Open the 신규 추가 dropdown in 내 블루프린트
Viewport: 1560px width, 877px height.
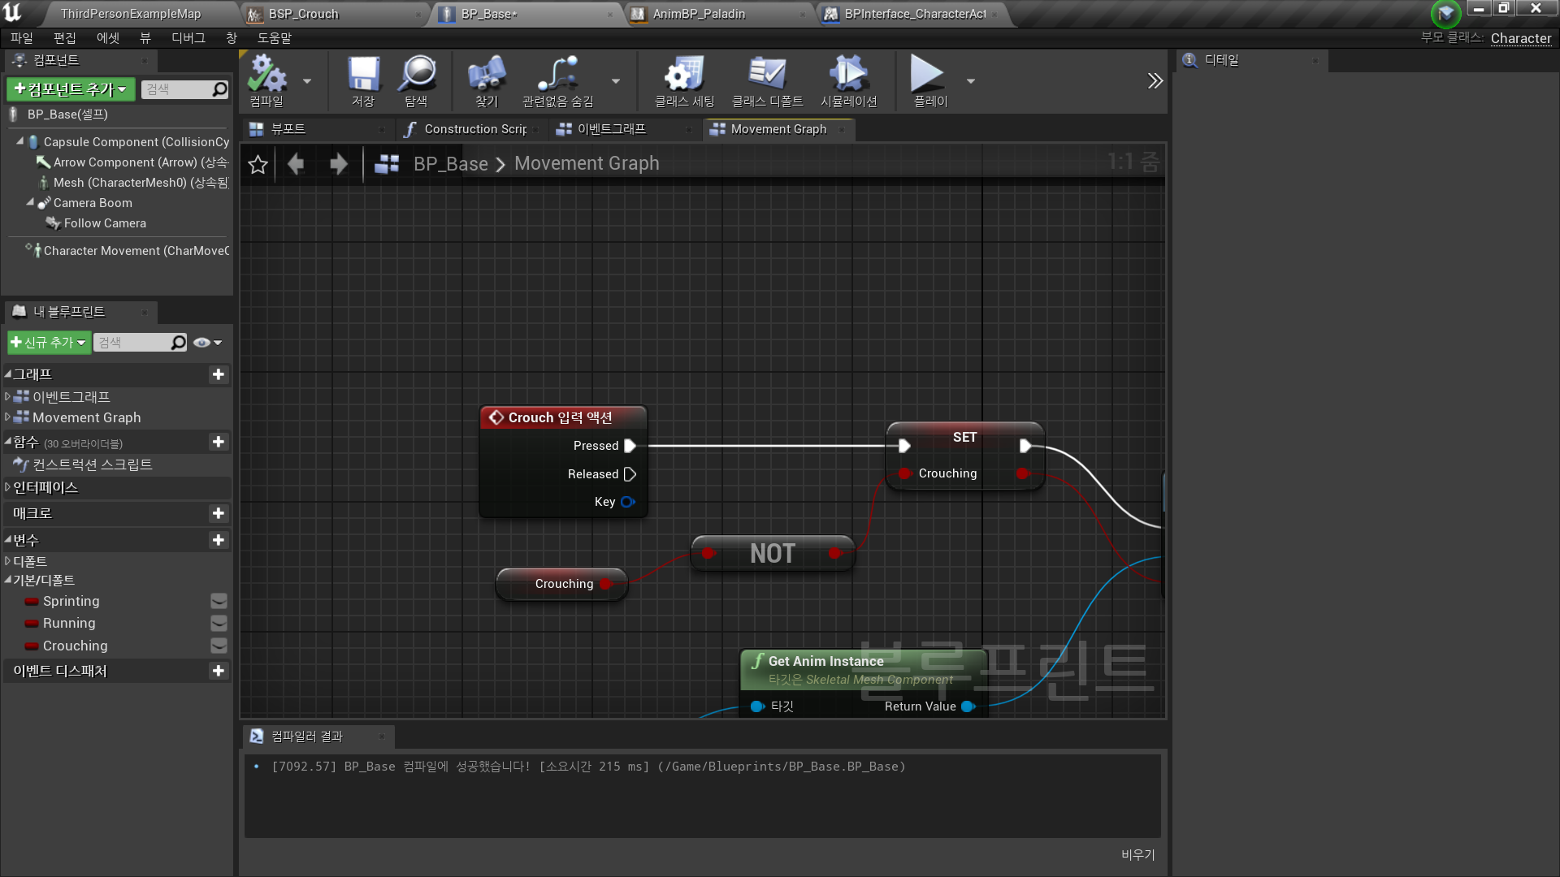(48, 342)
